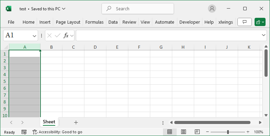Expand the formula bar chevron
This screenshot has height=136, width=270.
(x=263, y=35)
